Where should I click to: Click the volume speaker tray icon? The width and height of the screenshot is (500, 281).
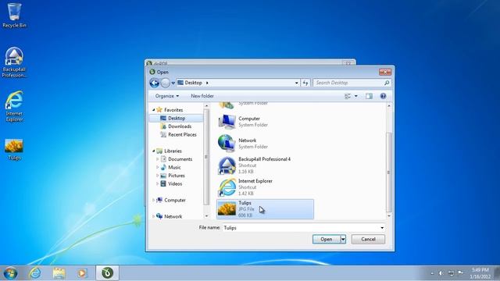441,273
